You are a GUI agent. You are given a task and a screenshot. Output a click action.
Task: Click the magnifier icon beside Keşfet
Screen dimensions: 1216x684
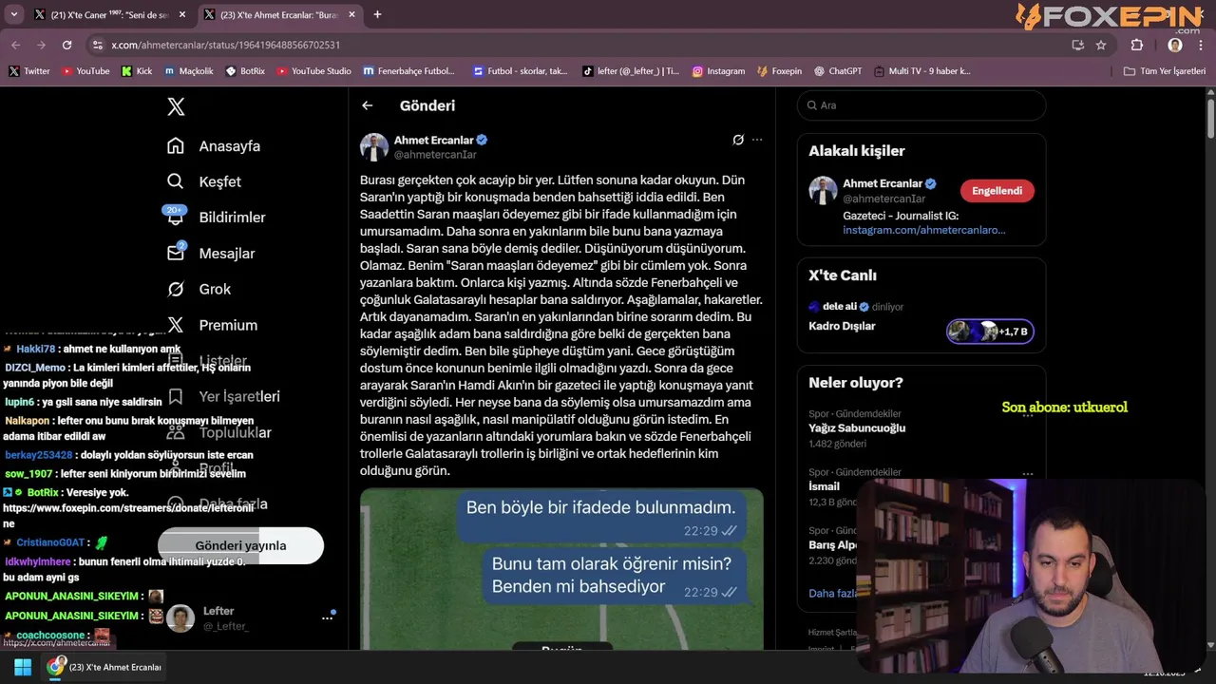click(x=176, y=181)
